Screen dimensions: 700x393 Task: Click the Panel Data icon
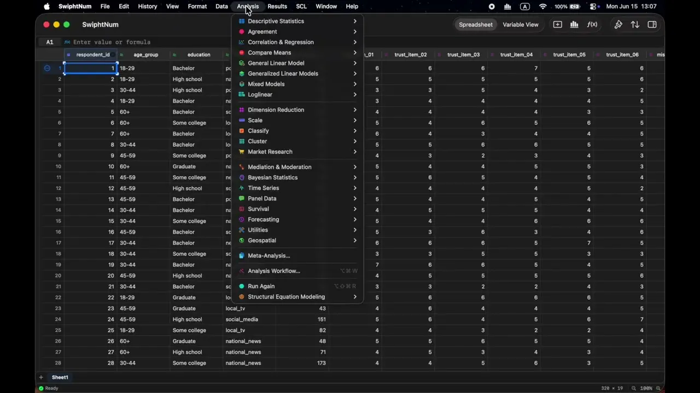[x=242, y=199]
